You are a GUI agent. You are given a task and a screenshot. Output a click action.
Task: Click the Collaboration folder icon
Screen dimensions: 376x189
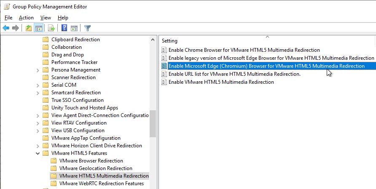pyautogui.click(x=46, y=47)
